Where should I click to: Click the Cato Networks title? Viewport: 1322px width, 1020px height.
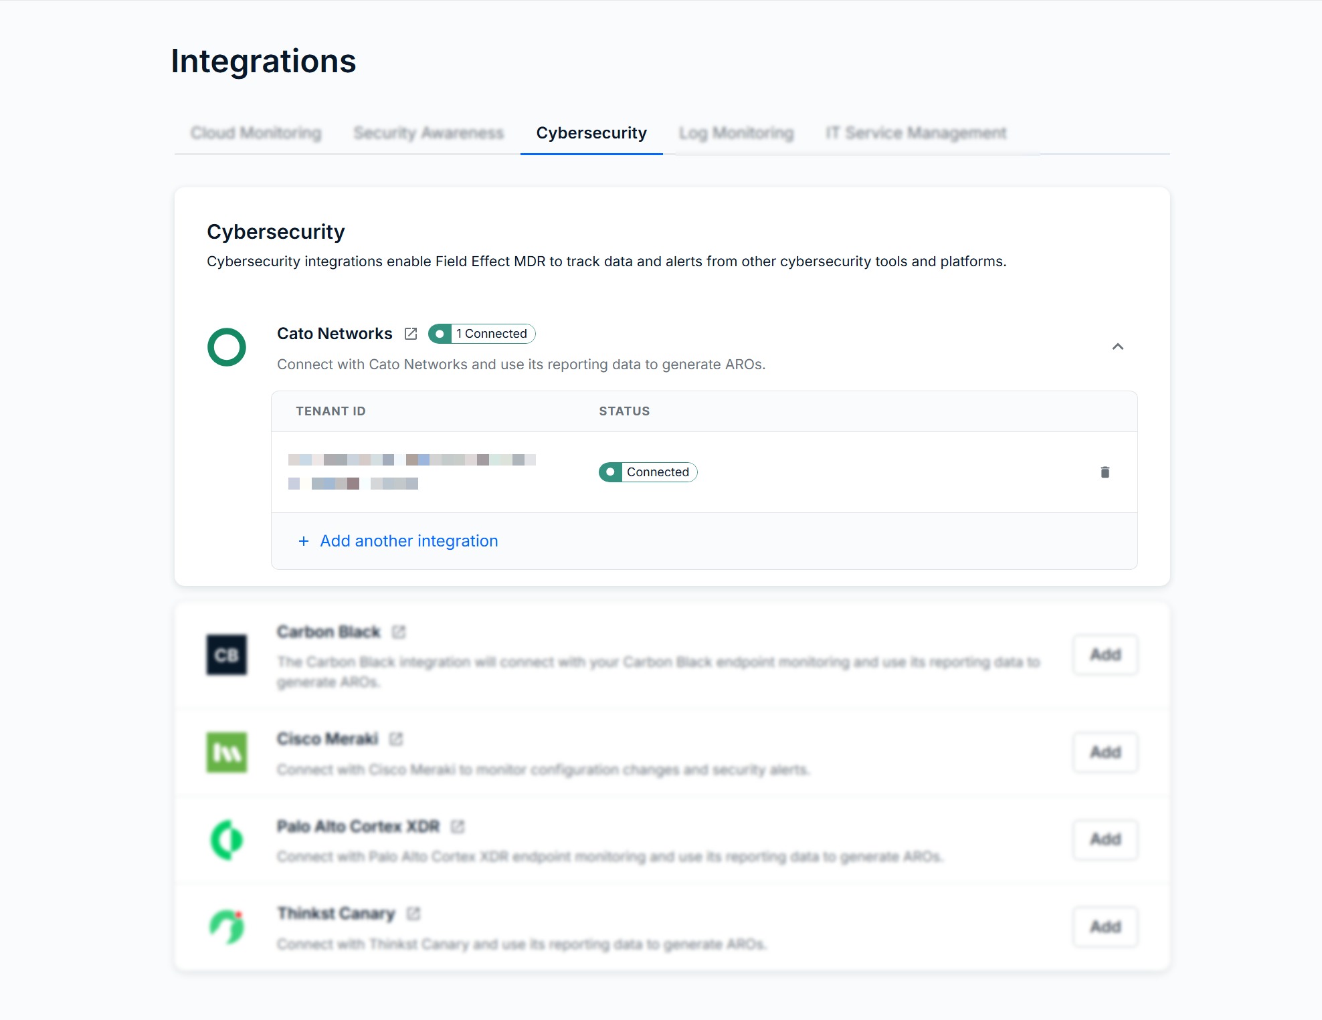pos(335,334)
